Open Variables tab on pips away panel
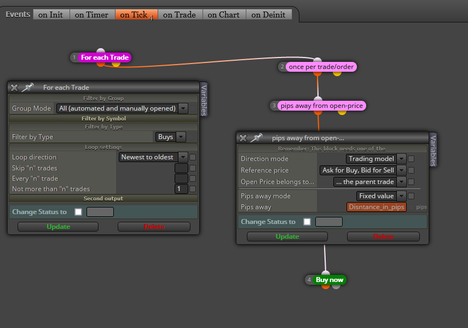This screenshot has height=328, width=468. (433, 149)
